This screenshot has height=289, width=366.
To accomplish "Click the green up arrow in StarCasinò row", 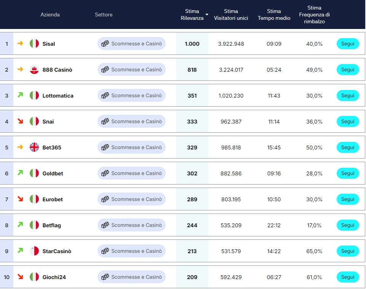I will tap(20, 250).
